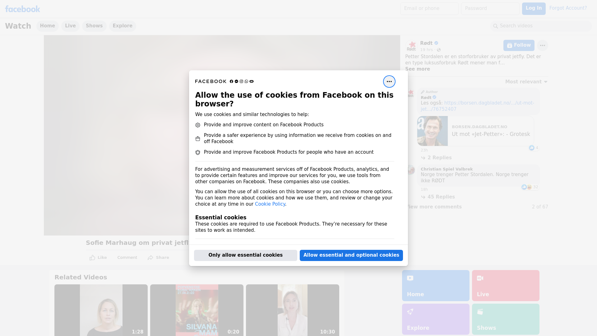Click the Comment action
597x336 pixels.
click(127, 258)
